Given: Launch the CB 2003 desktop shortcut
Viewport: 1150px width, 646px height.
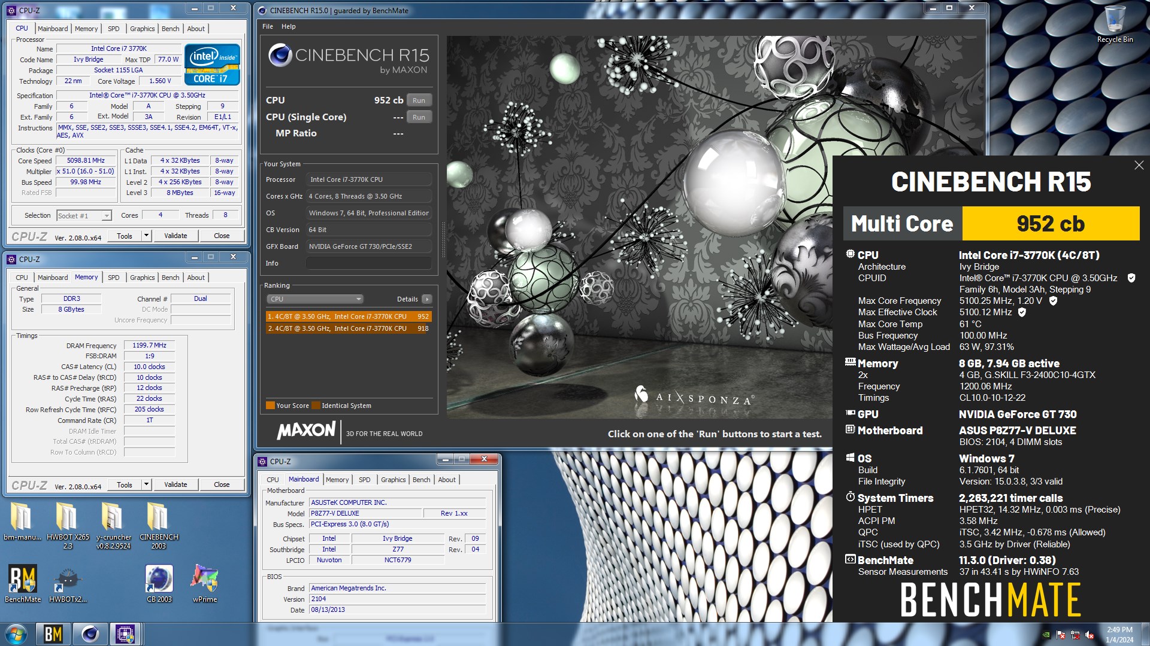Looking at the screenshot, I should point(159,584).
